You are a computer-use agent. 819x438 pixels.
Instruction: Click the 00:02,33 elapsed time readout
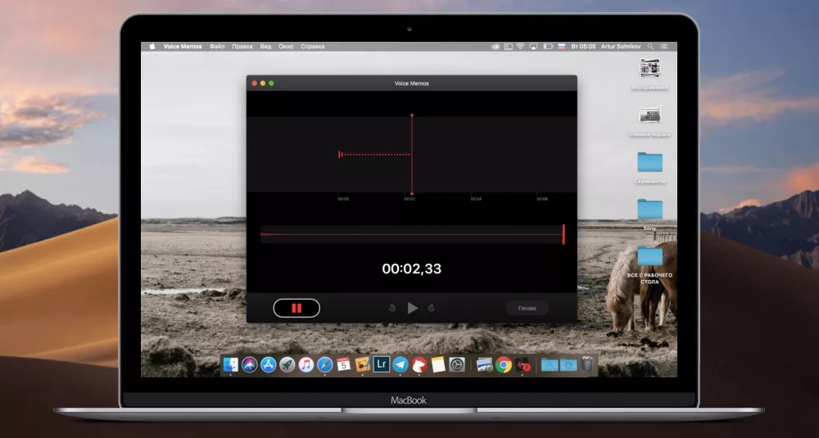pos(412,269)
